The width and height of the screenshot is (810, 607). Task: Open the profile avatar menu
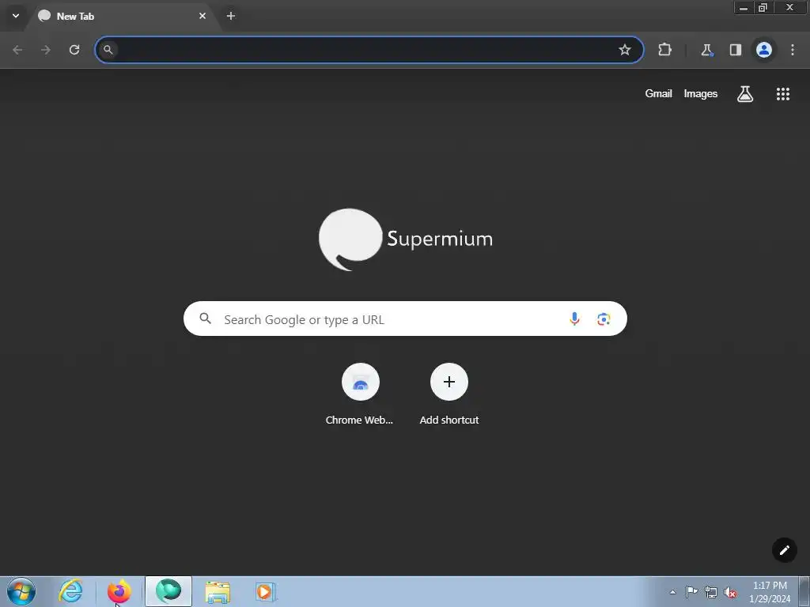click(764, 50)
